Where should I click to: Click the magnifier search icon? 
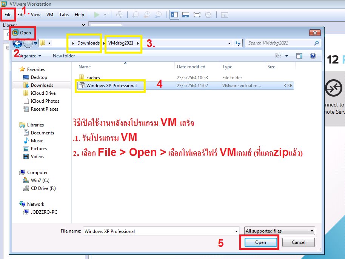pos(316,43)
